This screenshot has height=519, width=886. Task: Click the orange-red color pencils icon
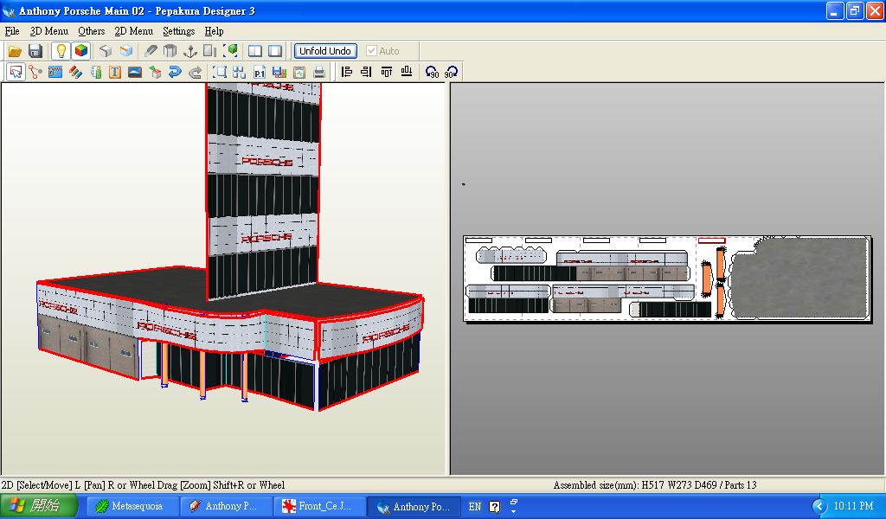[75, 72]
